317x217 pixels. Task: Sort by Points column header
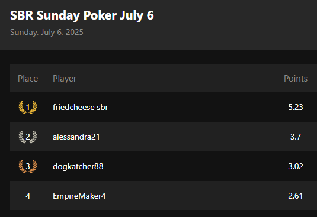pos(296,79)
